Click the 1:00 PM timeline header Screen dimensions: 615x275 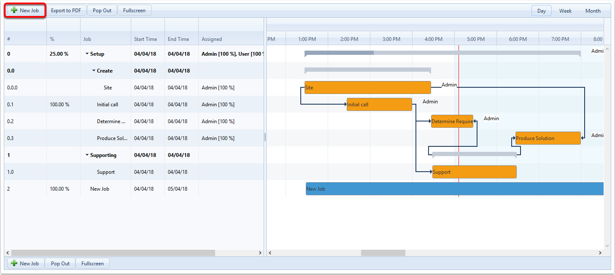click(307, 39)
